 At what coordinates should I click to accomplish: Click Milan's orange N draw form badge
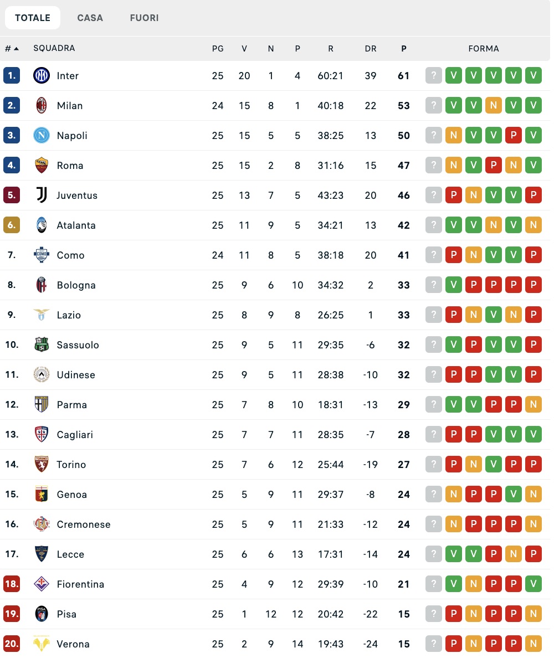(x=494, y=106)
